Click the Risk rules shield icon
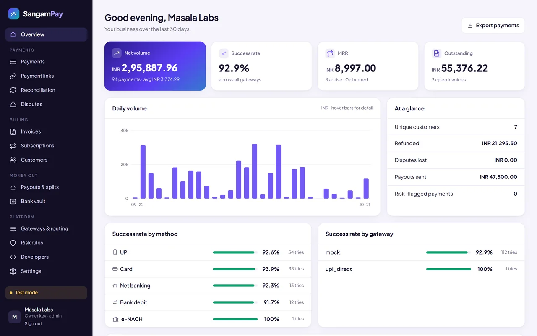Screen dimensions: 537x336 13,243
